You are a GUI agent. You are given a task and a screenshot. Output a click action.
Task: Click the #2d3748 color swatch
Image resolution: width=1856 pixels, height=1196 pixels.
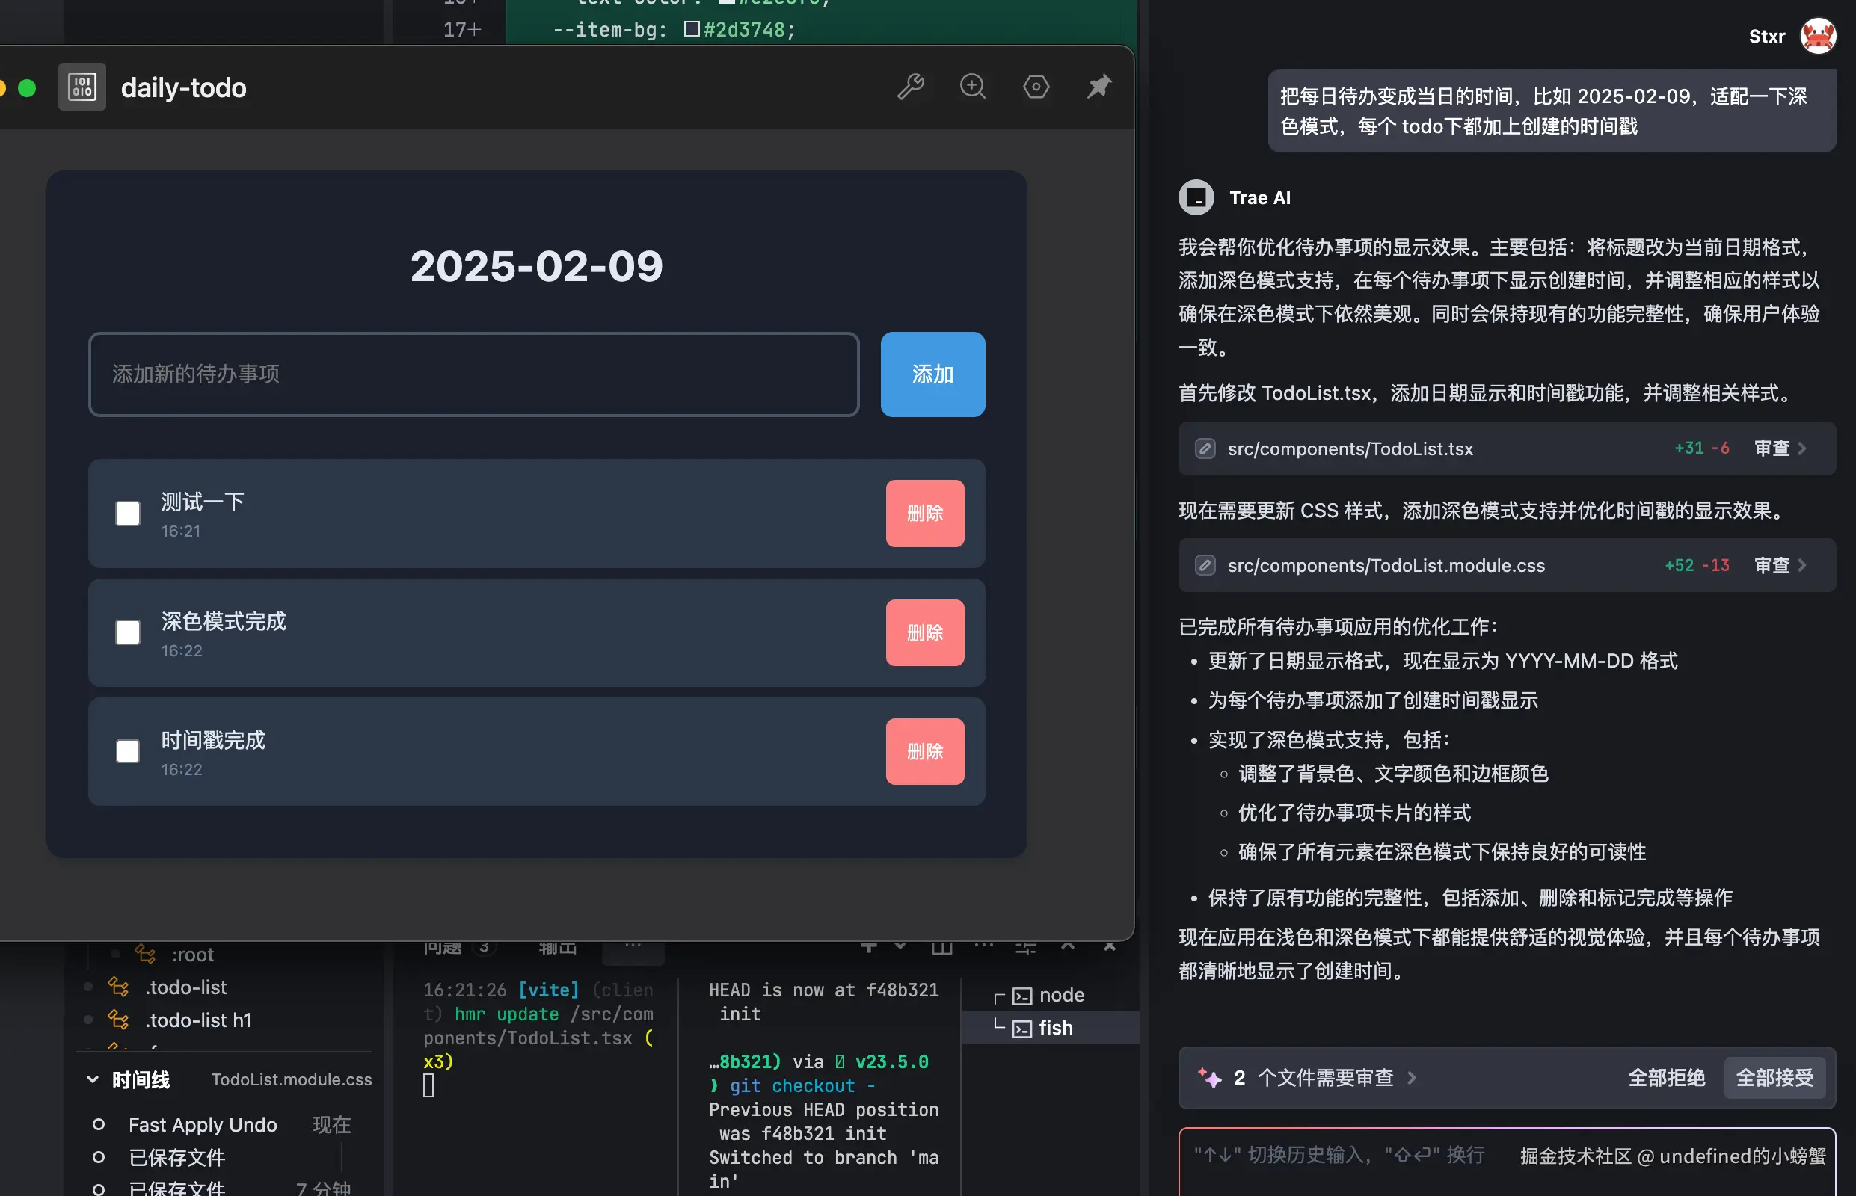click(692, 29)
